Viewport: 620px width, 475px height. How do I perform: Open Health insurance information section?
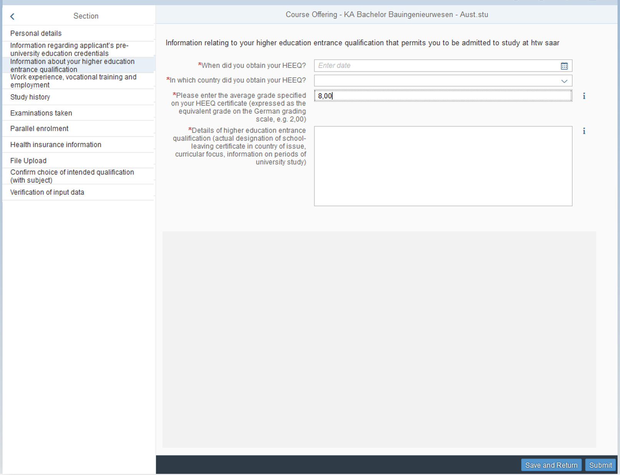tap(56, 145)
